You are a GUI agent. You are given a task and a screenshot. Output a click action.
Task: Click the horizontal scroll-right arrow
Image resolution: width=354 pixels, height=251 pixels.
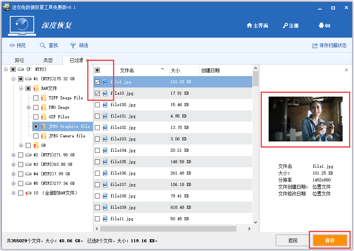(249, 229)
